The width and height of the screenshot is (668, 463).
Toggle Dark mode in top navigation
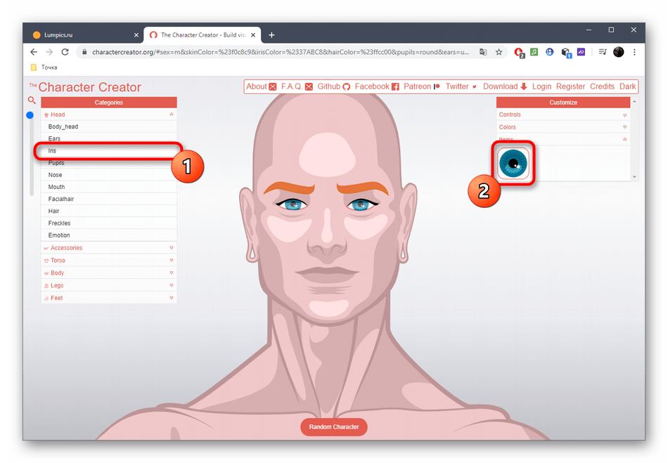627,86
